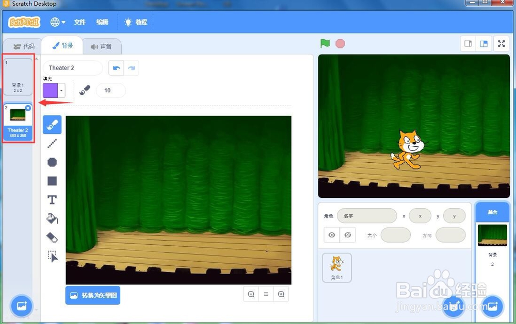Zoom in the paint canvas

(281, 294)
